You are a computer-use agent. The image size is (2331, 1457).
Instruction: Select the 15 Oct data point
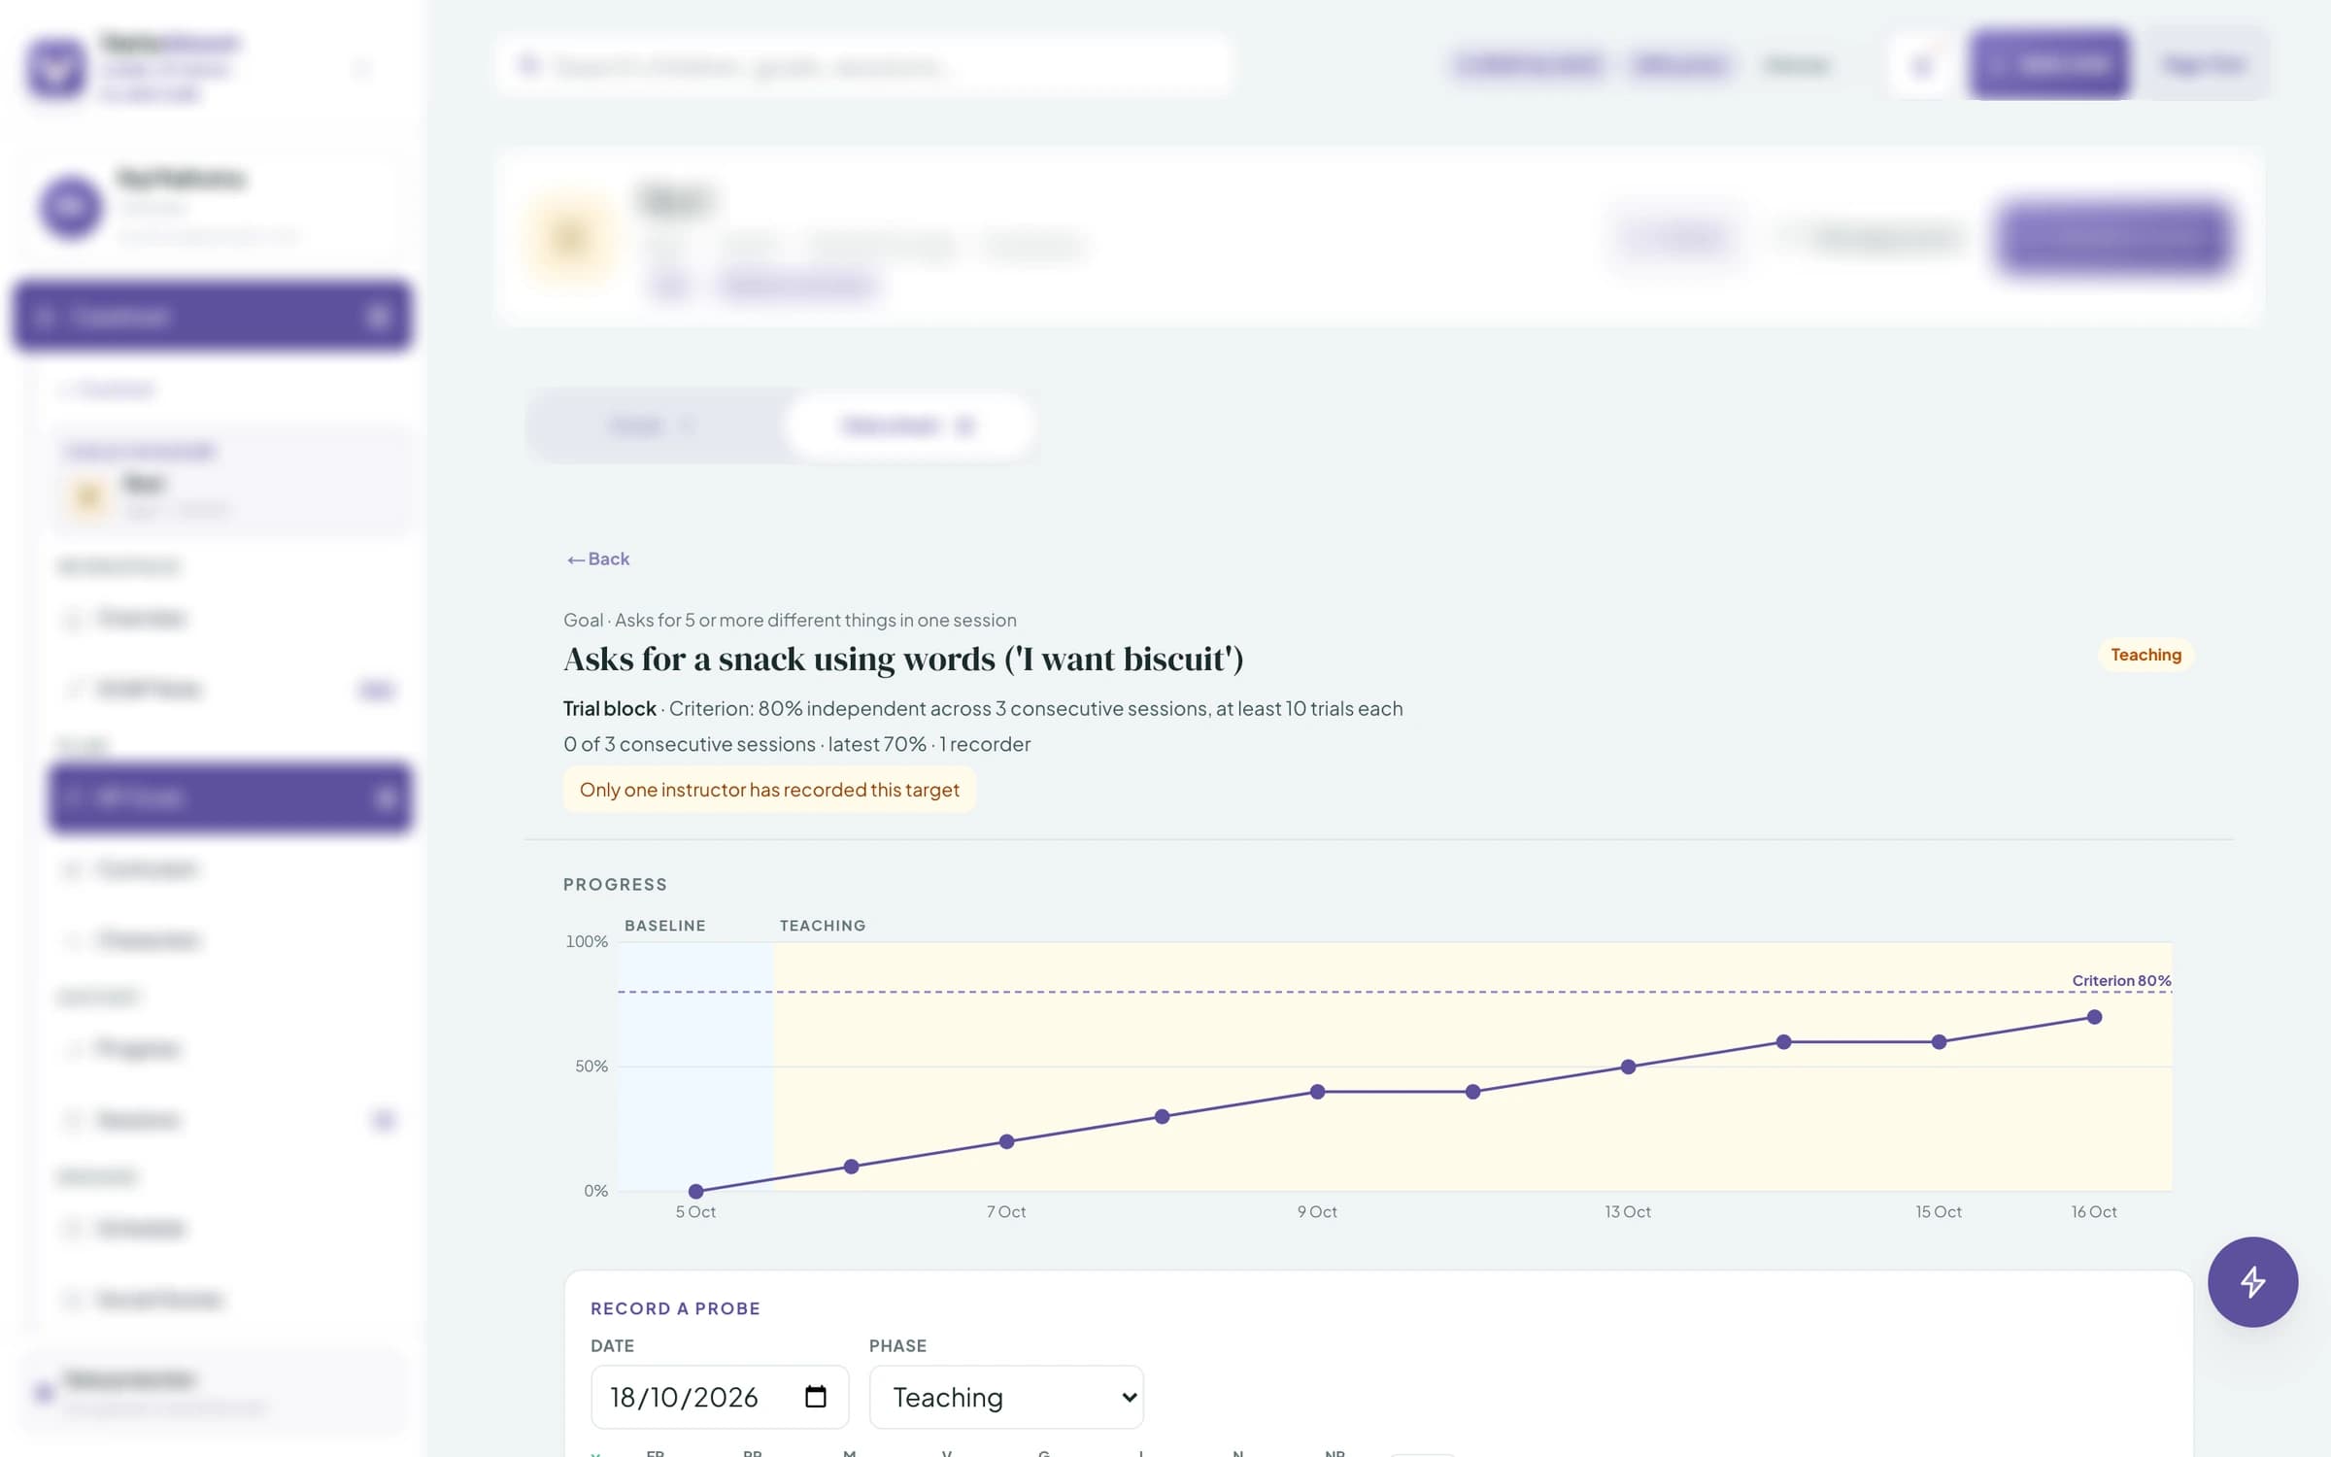(1939, 1041)
